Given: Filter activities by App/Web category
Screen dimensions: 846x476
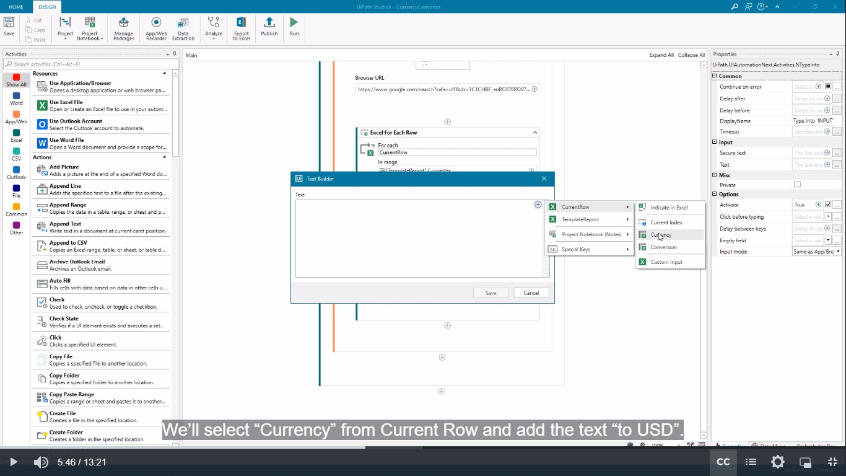Looking at the screenshot, I should (x=16, y=118).
